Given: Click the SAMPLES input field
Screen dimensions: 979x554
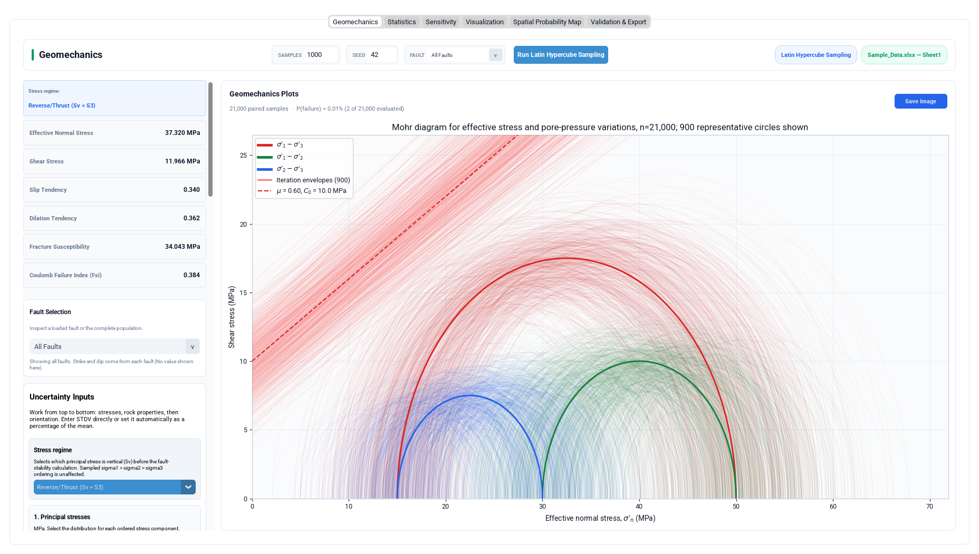Looking at the screenshot, I should tap(321, 55).
